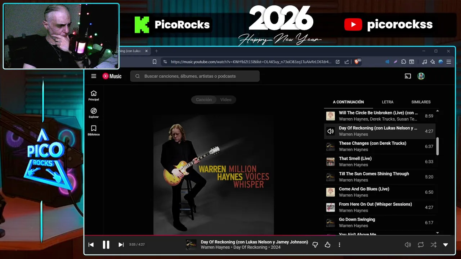
Task: Click the queue scrollbar up arrow
Action: (x=438, y=111)
